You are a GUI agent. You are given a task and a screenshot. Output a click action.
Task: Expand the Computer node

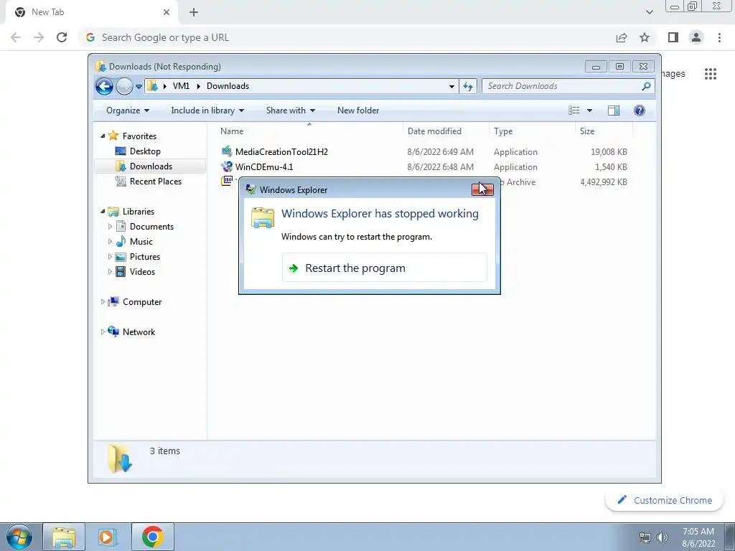(x=103, y=302)
